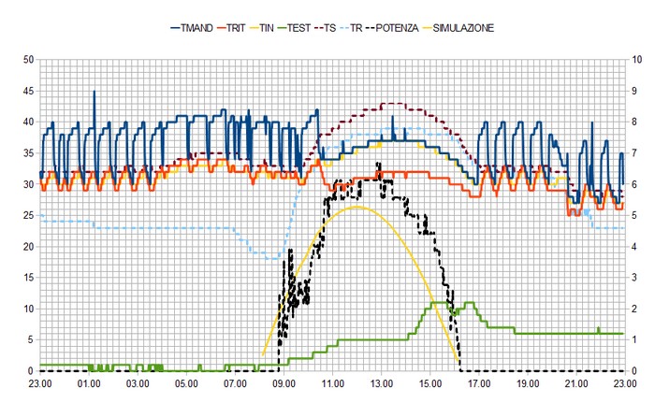Screen dimensions: 655x403
Task: Click the peak of the yellow simulation curve
Action: pos(357,206)
